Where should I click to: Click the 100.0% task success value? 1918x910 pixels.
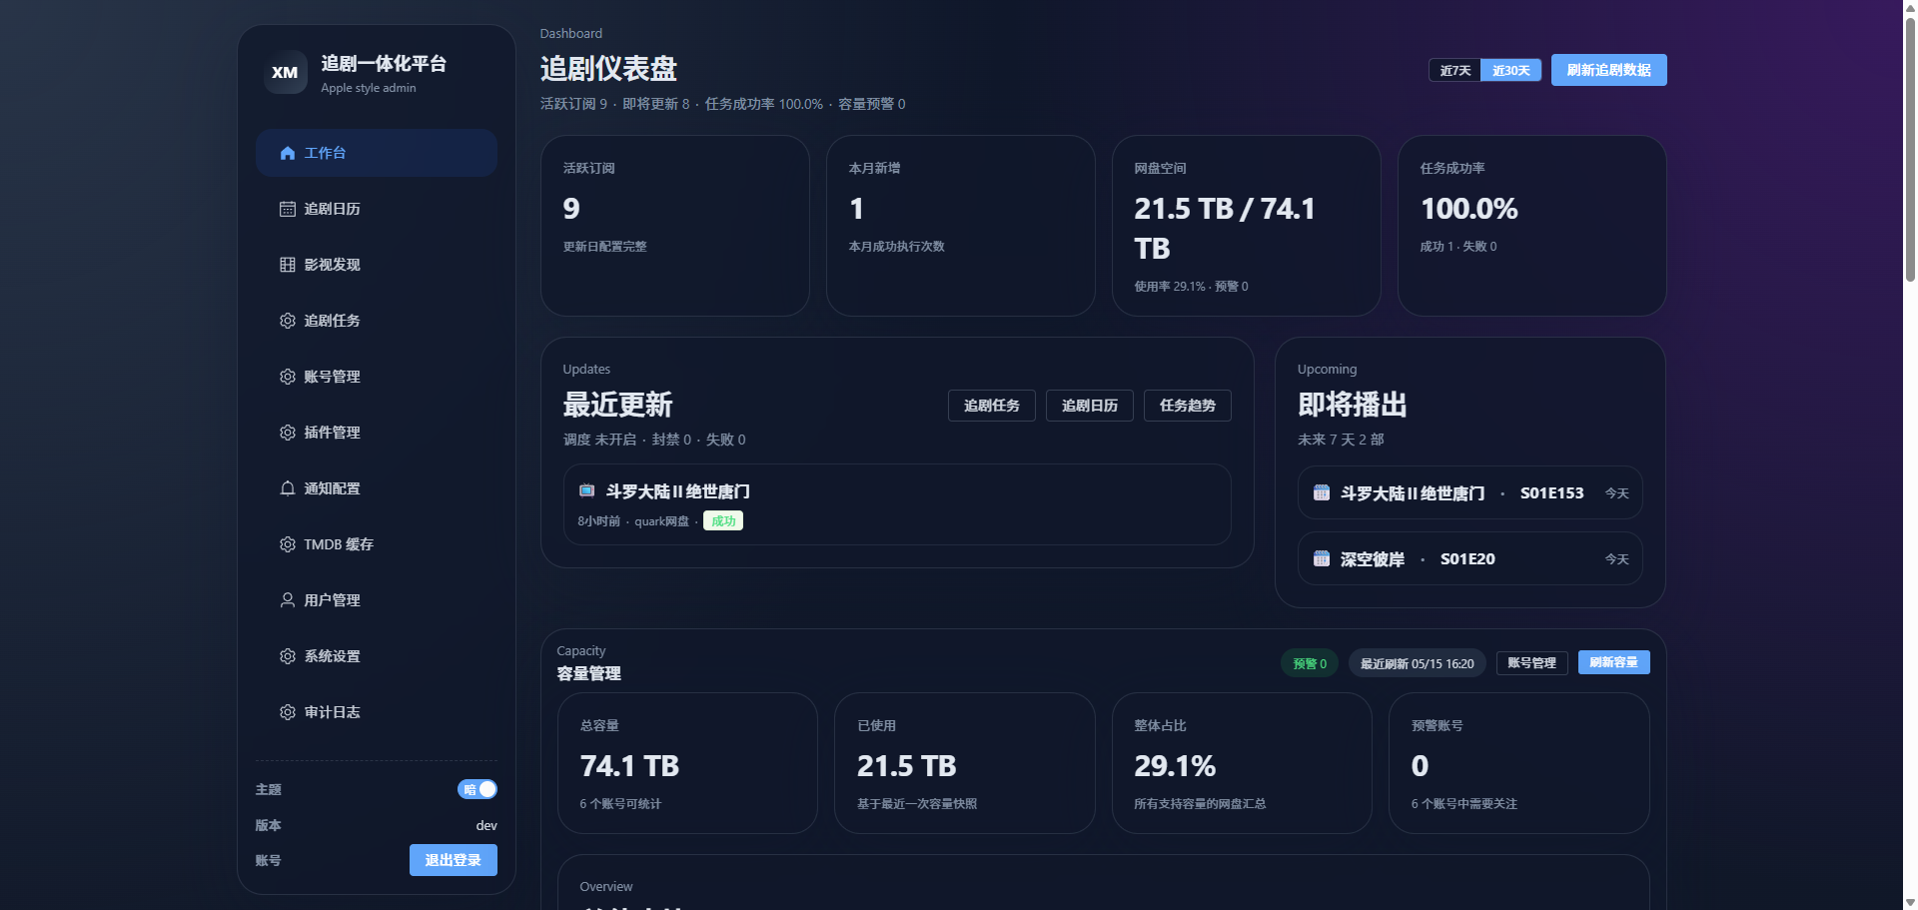coord(1468,209)
